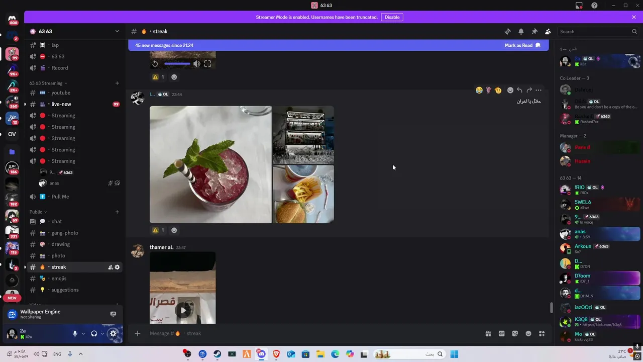643x362 pixels.
Task: Select the gang-photo channel
Action: (74, 233)
